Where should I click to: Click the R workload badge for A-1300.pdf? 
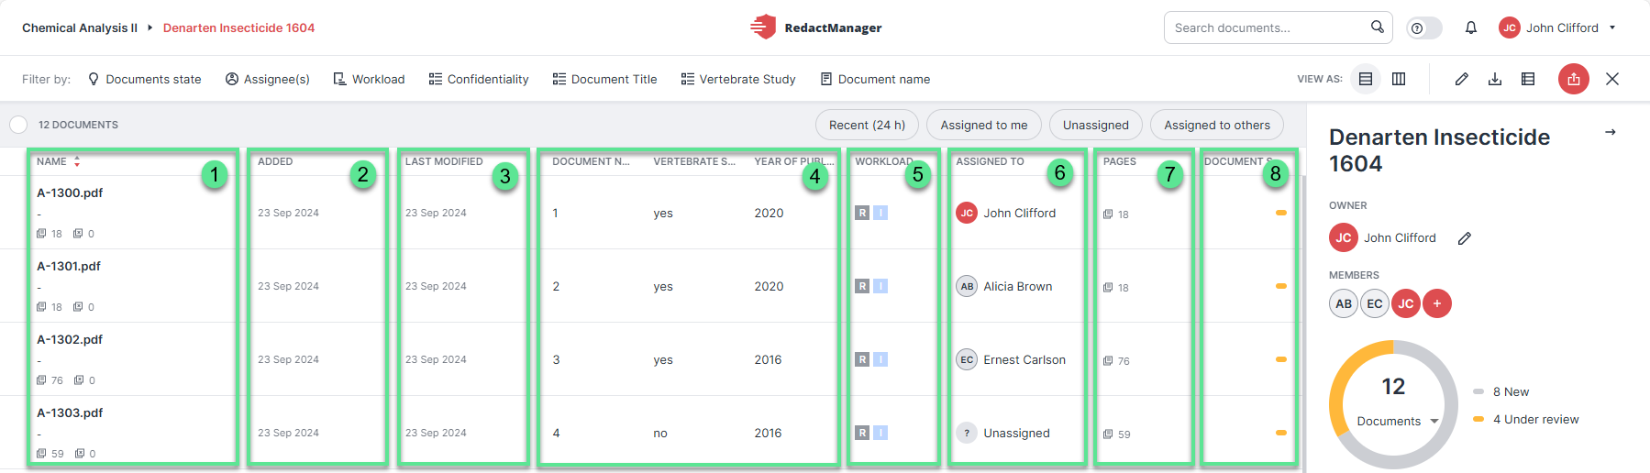tap(862, 213)
